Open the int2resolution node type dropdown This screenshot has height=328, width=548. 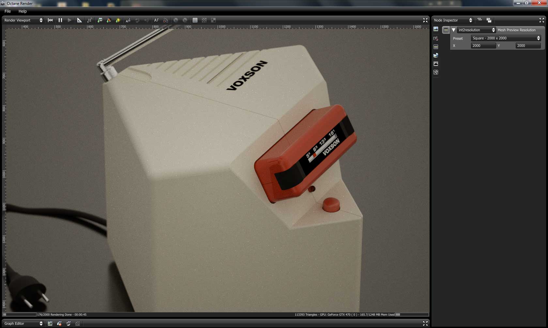477,30
